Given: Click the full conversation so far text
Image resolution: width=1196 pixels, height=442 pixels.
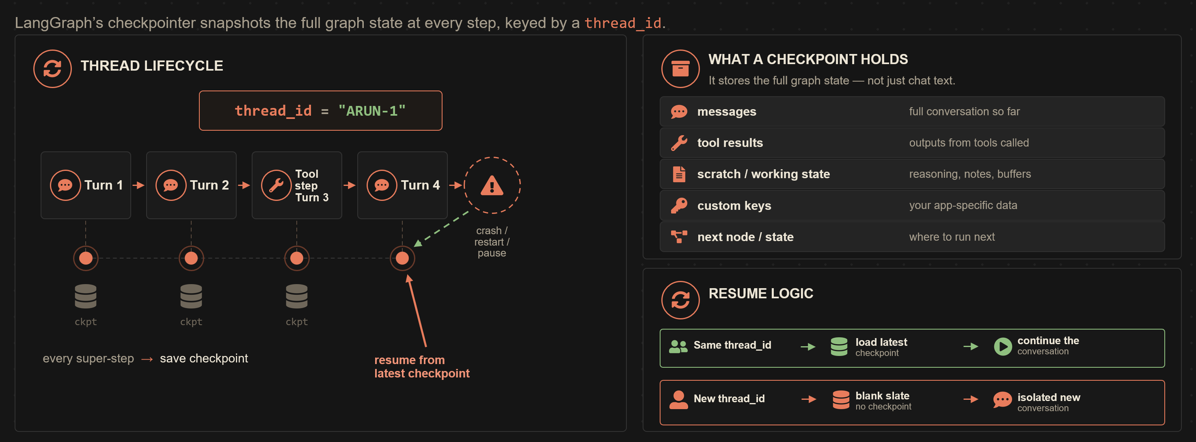Looking at the screenshot, I should pos(964,112).
